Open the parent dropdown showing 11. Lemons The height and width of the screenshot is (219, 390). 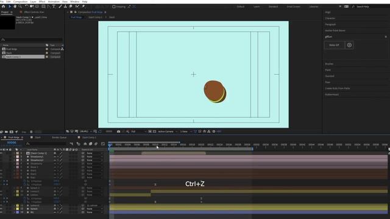(x=94, y=206)
